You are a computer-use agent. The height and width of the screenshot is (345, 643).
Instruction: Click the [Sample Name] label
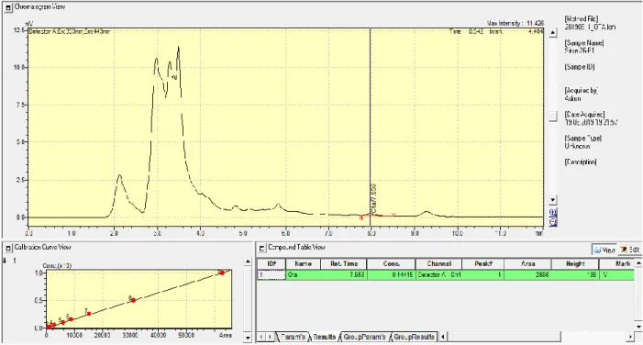coord(584,43)
